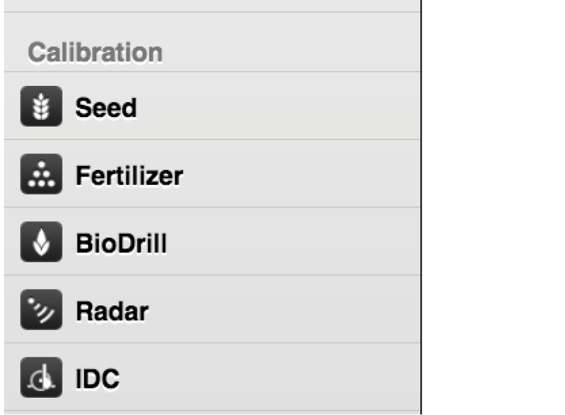Viewport: 565px width, 415px height.
Task: Select the Fertilizer label text
Action: click(129, 175)
